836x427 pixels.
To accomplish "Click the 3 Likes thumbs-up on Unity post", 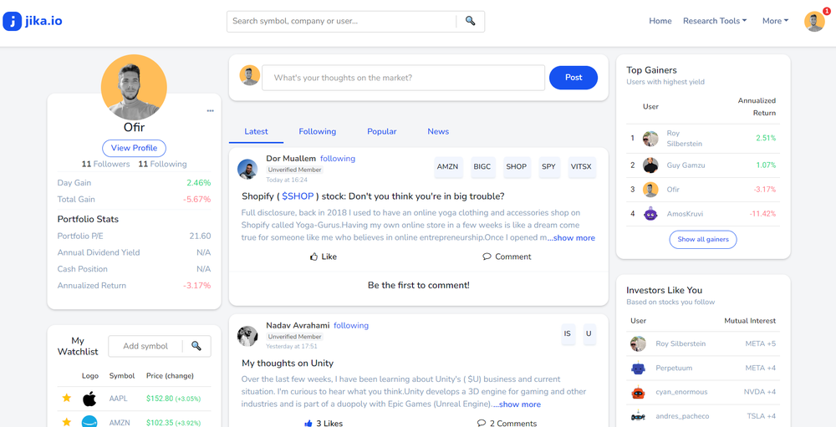I will point(308,424).
